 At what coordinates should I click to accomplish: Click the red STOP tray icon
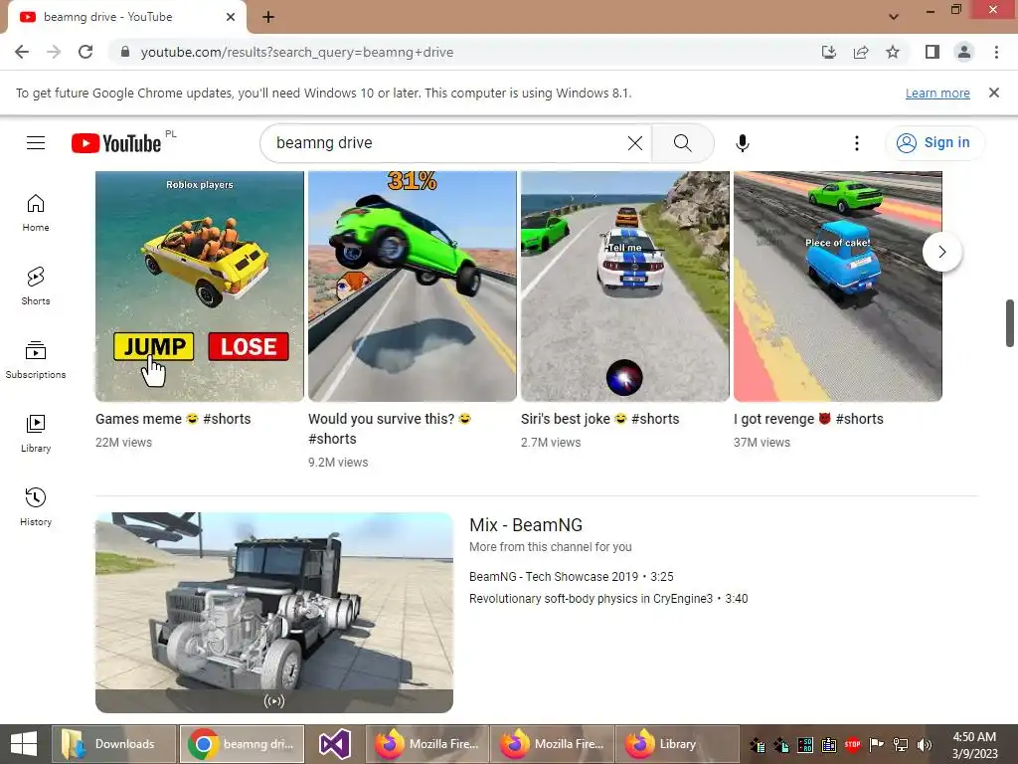point(852,744)
